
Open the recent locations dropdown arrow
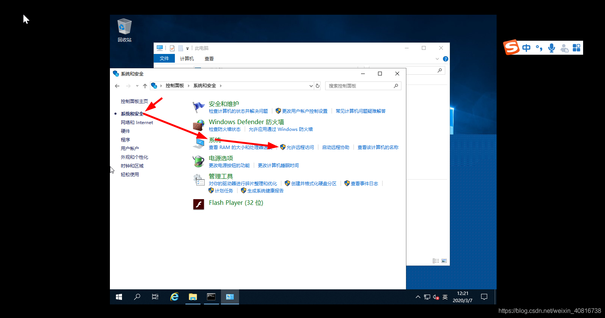click(137, 86)
